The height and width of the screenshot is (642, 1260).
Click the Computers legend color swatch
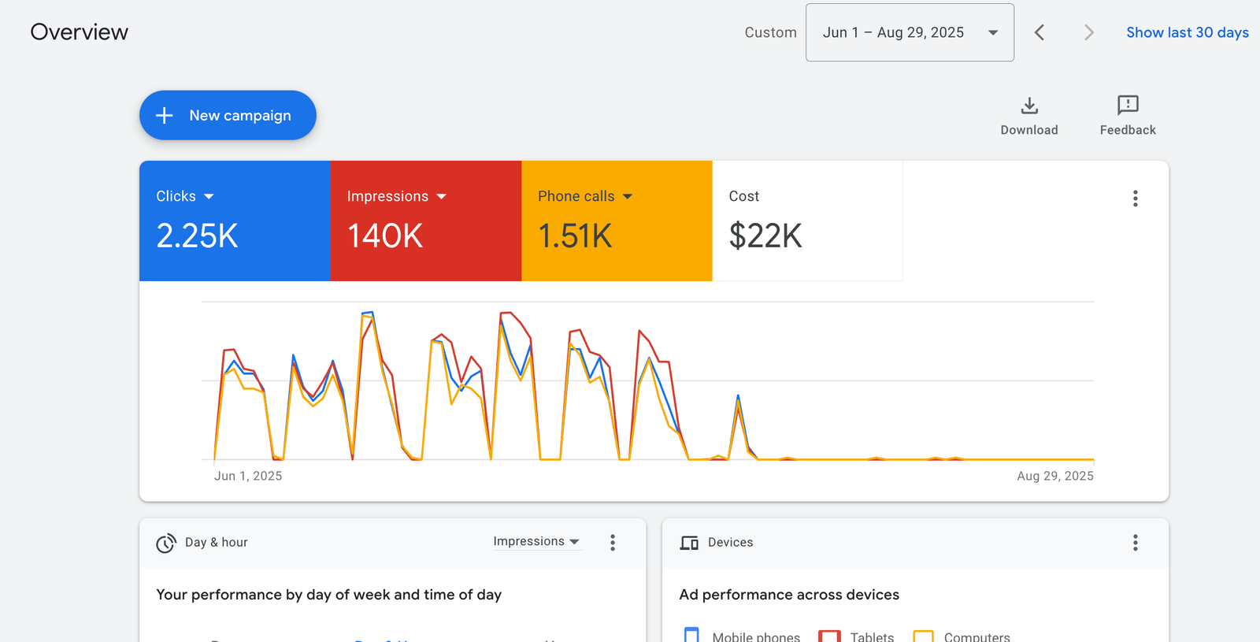(923, 636)
